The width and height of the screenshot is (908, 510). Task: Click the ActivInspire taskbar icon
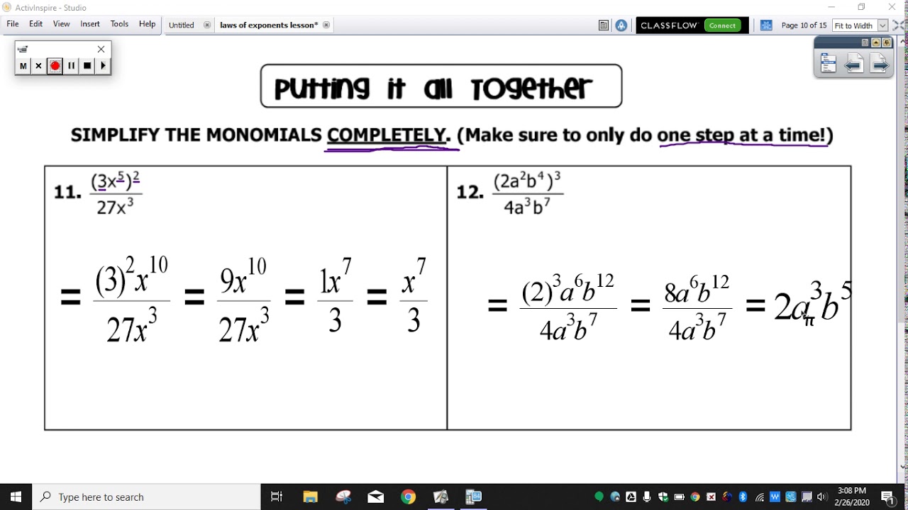(x=441, y=497)
